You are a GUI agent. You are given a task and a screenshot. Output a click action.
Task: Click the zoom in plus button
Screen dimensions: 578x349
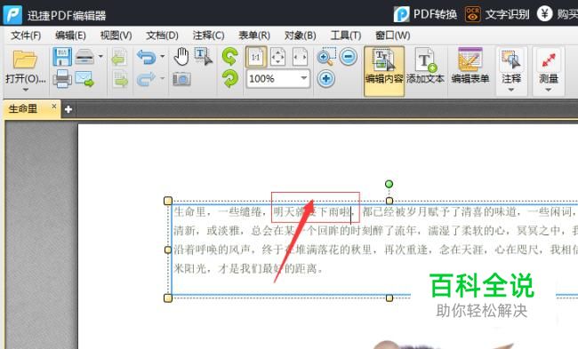[x=325, y=79]
